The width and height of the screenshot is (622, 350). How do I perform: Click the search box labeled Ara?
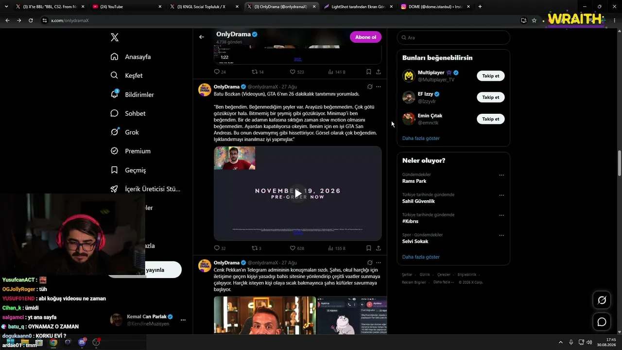click(x=453, y=37)
